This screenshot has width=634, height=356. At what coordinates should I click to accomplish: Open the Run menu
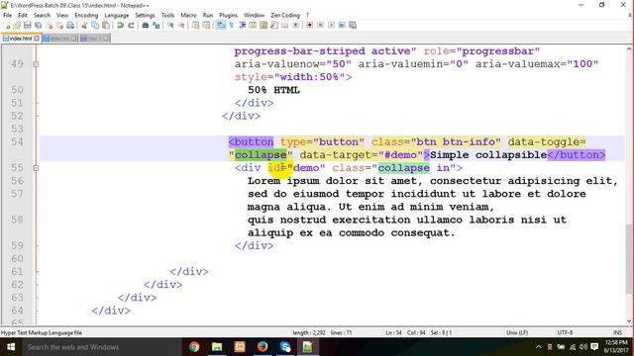click(x=208, y=15)
